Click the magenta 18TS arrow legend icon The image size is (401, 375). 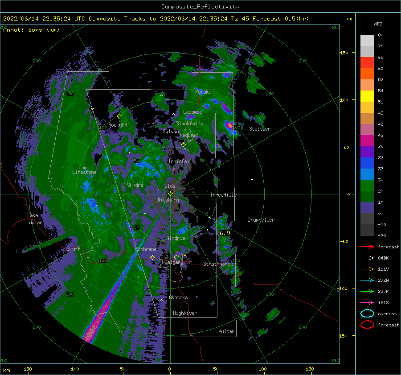pyautogui.click(x=367, y=303)
